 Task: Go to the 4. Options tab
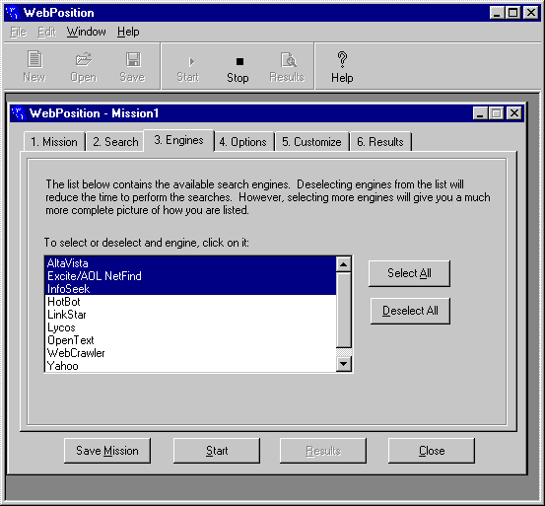coord(243,142)
